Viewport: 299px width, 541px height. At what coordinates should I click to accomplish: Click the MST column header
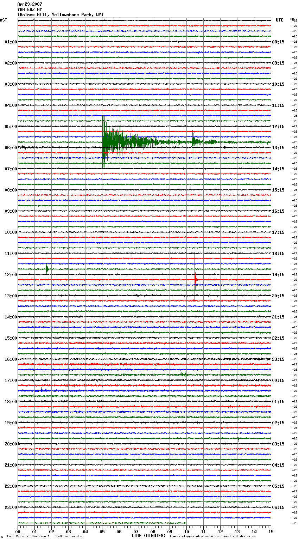click(x=4, y=20)
